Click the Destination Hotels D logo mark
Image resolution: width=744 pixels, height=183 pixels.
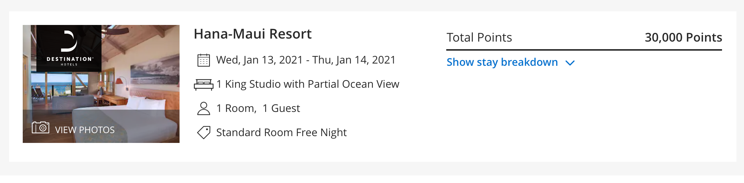pyautogui.click(x=69, y=41)
